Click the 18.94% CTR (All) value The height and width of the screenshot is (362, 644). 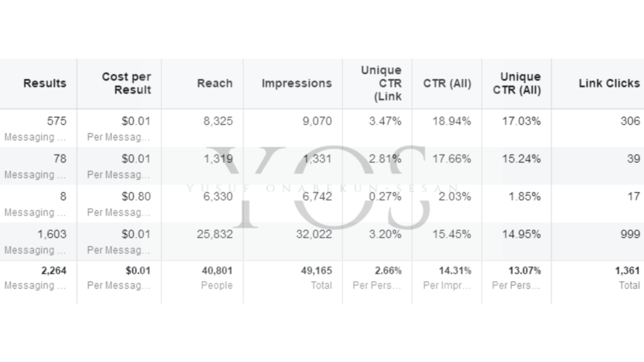click(452, 121)
